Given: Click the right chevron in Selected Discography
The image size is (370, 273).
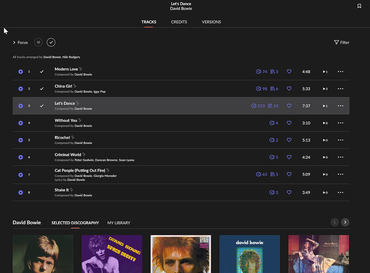Looking at the screenshot, I should pyautogui.click(x=345, y=222).
